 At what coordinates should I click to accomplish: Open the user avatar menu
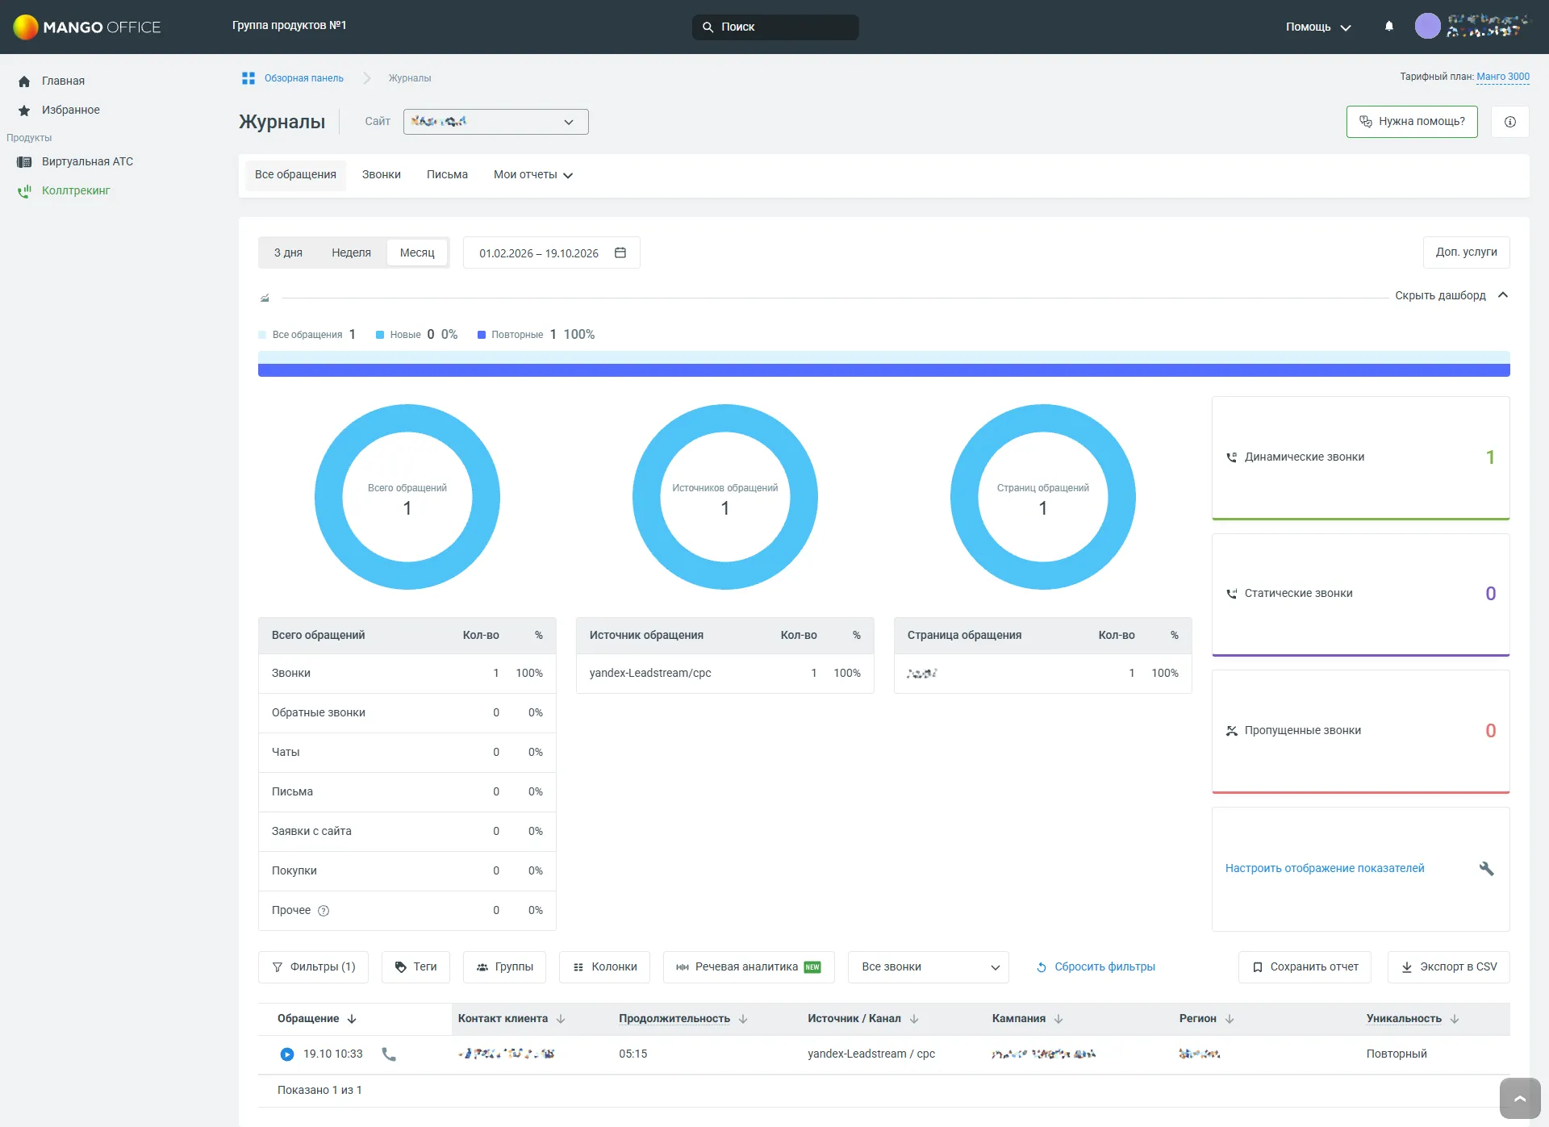pyautogui.click(x=1427, y=26)
